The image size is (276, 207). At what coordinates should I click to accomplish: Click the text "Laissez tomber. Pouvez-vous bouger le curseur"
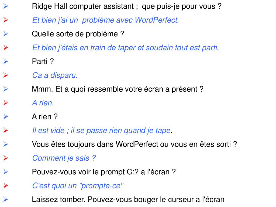128,199
